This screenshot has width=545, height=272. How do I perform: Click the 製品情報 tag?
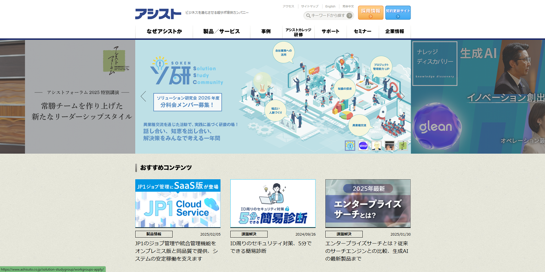[x=154, y=234]
